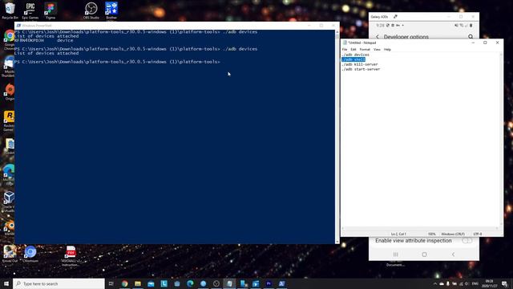Open Notepad Edit menu
This screenshot has width=513, height=289.
(353, 50)
